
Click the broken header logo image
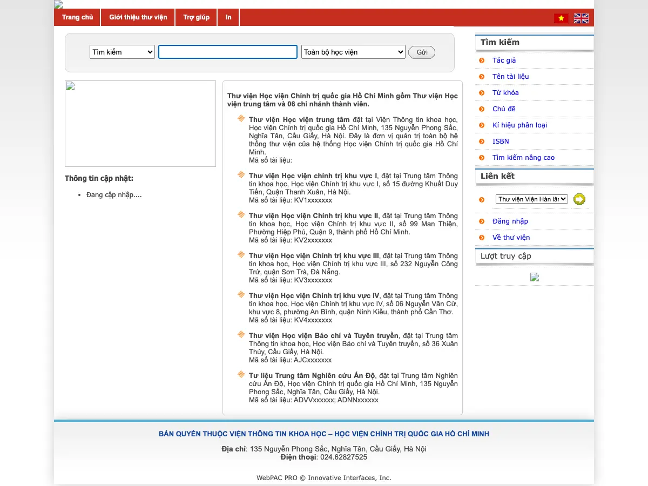point(58,4)
